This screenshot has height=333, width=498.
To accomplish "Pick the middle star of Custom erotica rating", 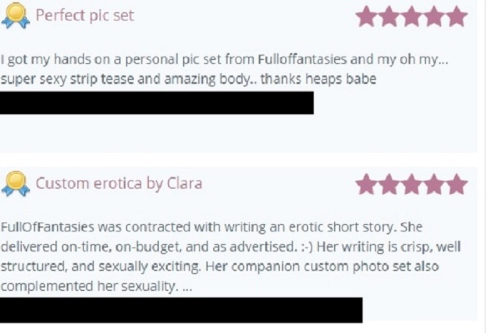I will 411,184.
